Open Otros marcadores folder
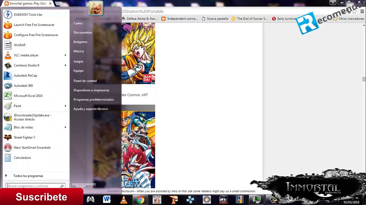Screen dimensions: 366x205 click(x=349, y=19)
